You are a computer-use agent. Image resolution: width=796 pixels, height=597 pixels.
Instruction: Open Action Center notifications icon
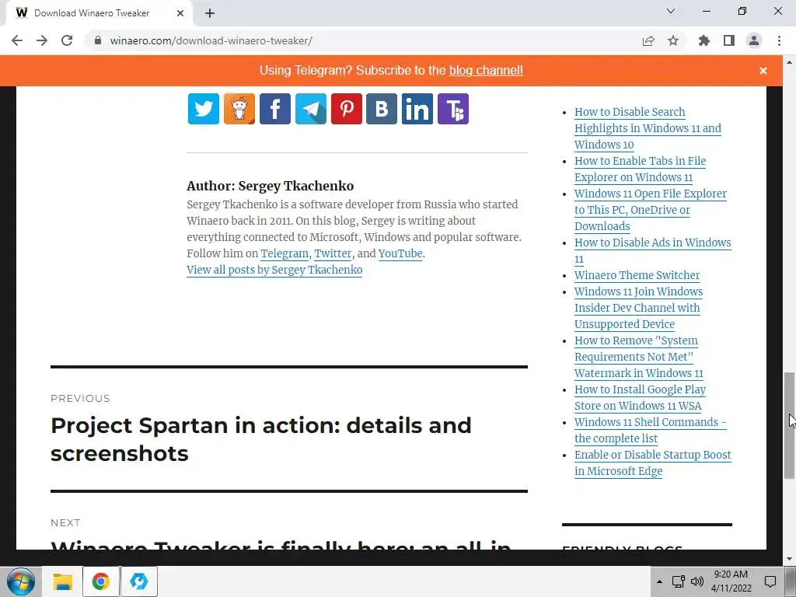pyautogui.click(x=770, y=581)
